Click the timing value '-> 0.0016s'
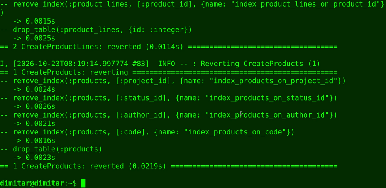This screenshot has height=188, width=386. [x=34, y=141]
